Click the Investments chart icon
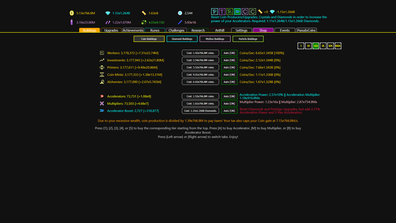The image size is (396, 223). click(x=102, y=60)
